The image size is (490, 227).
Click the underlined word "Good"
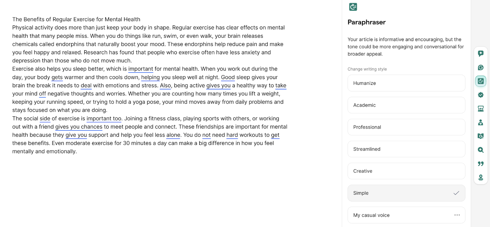[x=228, y=77]
